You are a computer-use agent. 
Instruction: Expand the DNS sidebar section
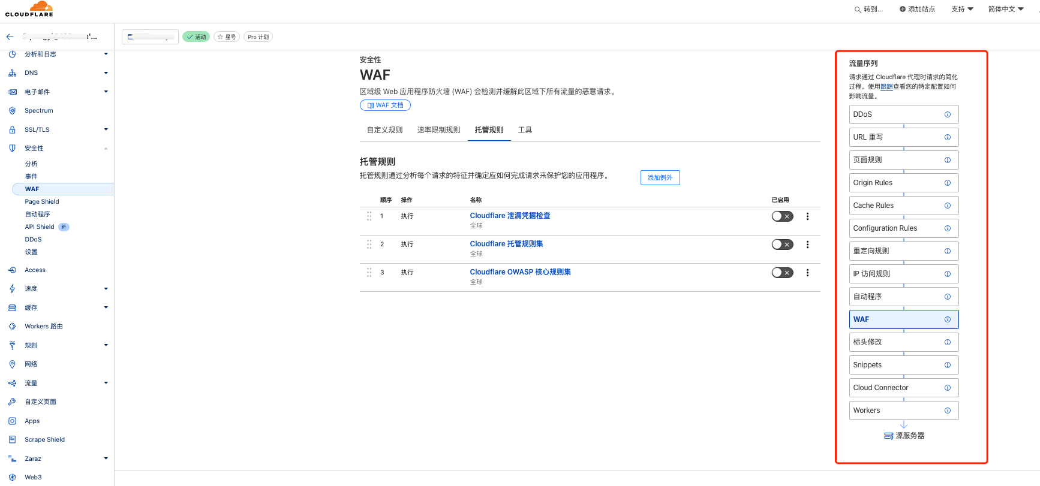106,73
